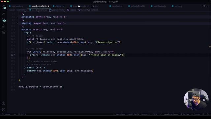The width and height of the screenshot is (211, 119).
Task: Open errors and warnings count in status bar
Action: [x=22, y=114]
